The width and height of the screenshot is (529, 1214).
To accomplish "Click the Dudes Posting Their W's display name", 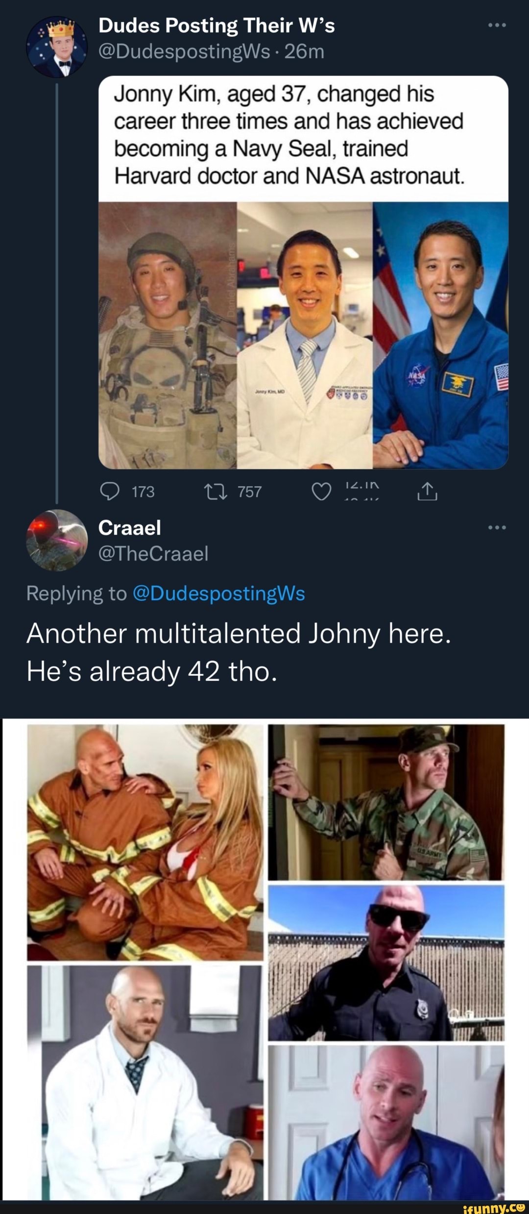I will 216,25.
